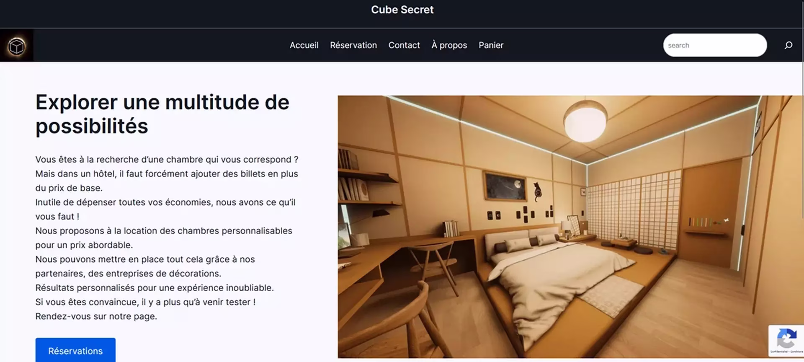Click the sentence Résultats personnalisés pour une expérience
The image size is (804, 362).
pyautogui.click(x=154, y=288)
